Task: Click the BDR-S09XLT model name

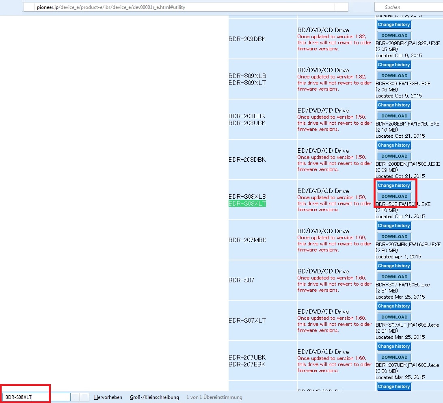Action: [247, 83]
